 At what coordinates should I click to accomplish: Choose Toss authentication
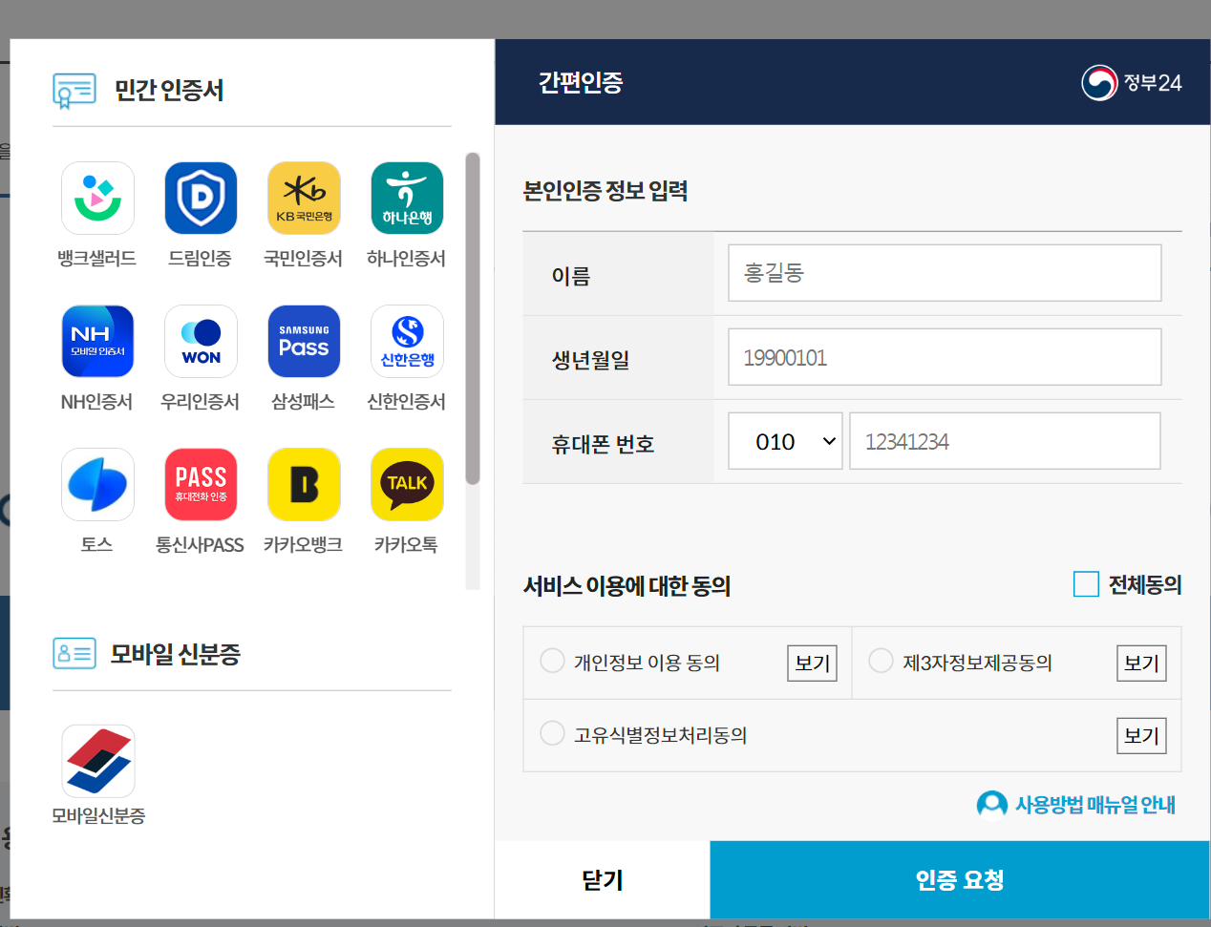97,484
